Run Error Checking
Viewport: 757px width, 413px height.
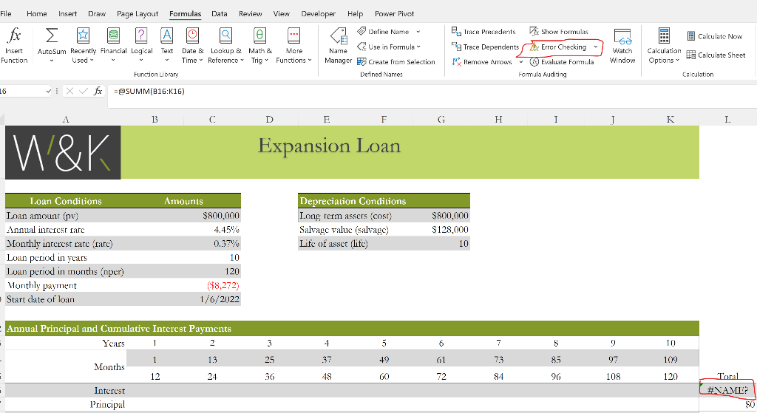pyautogui.click(x=559, y=47)
